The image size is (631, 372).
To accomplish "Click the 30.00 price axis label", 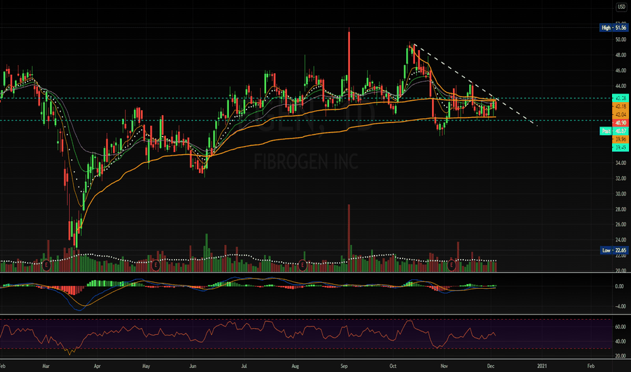I will click(x=621, y=194).
